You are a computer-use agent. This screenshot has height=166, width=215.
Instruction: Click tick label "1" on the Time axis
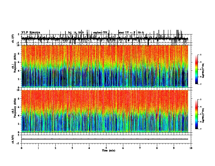point(38,148)
